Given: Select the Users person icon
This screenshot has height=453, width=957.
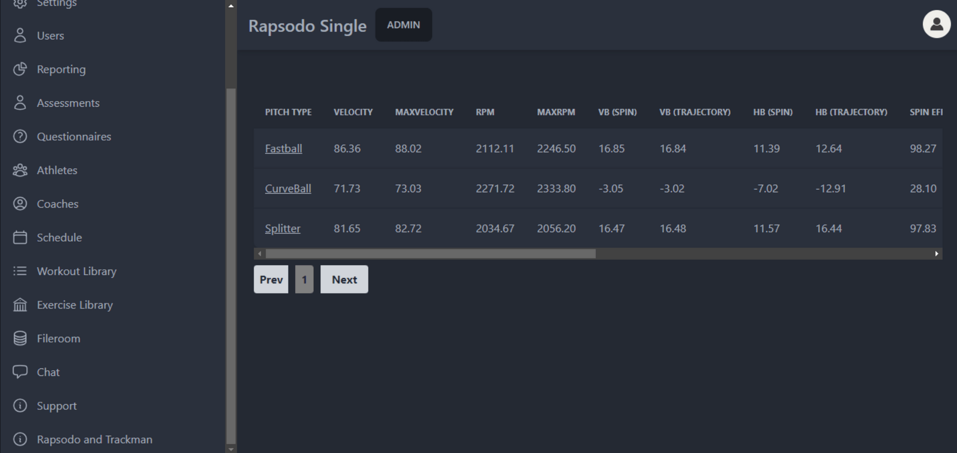Looking at the screenshot, I should 20,35.
